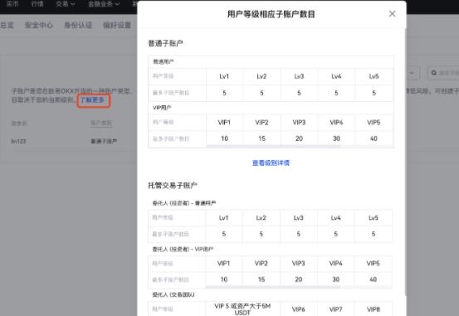Click the sub-account search field on the background page
Viewport: 459px width, 316px height.
point(443,73)
